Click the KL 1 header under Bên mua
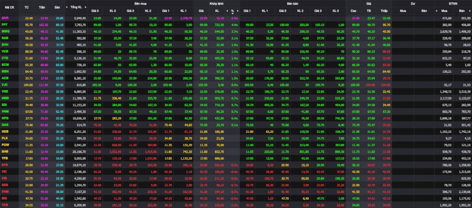Screen dimensions: 472x208 pyautogui.click(x=183, y=11)
